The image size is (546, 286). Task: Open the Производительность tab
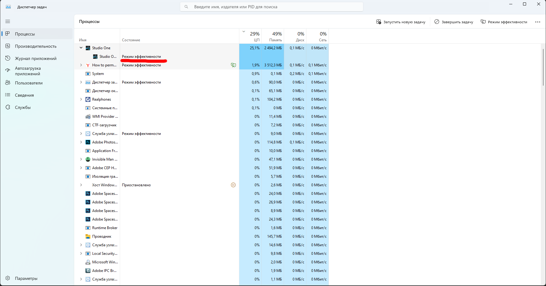pos(37,46)
